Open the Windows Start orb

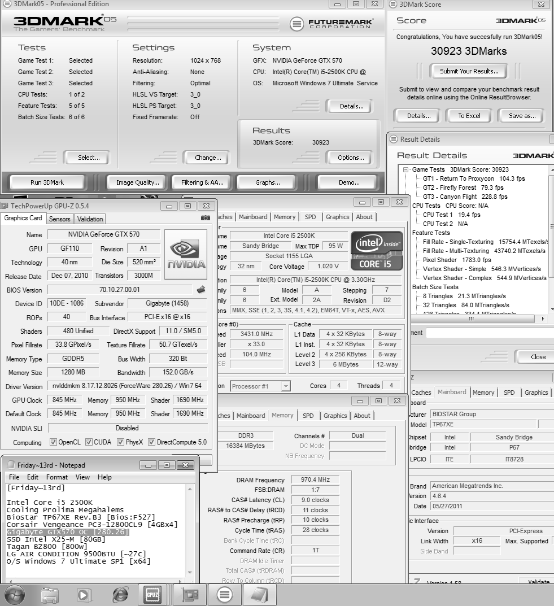tap(15, 594)
